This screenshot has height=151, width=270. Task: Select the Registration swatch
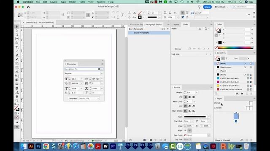tap(235, 67)
